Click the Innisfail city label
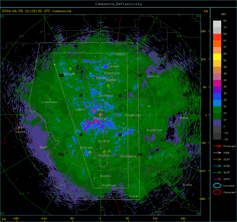Screen dimensions: 237x222 click(x=106, y=96)
